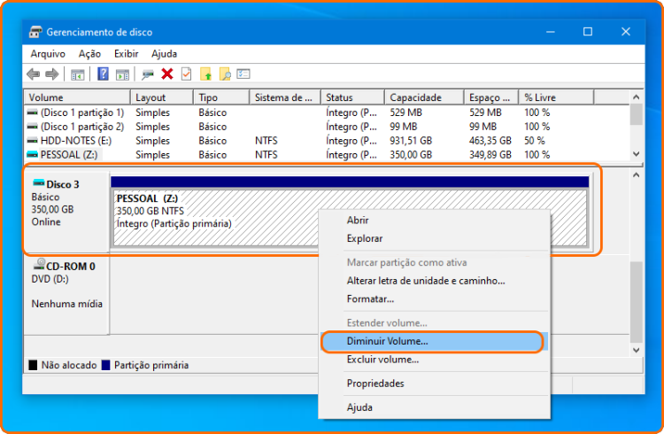Select the HDD-NOTES (E:) volume row
Viewport: 664px width, 434px height.
(326, 140)
